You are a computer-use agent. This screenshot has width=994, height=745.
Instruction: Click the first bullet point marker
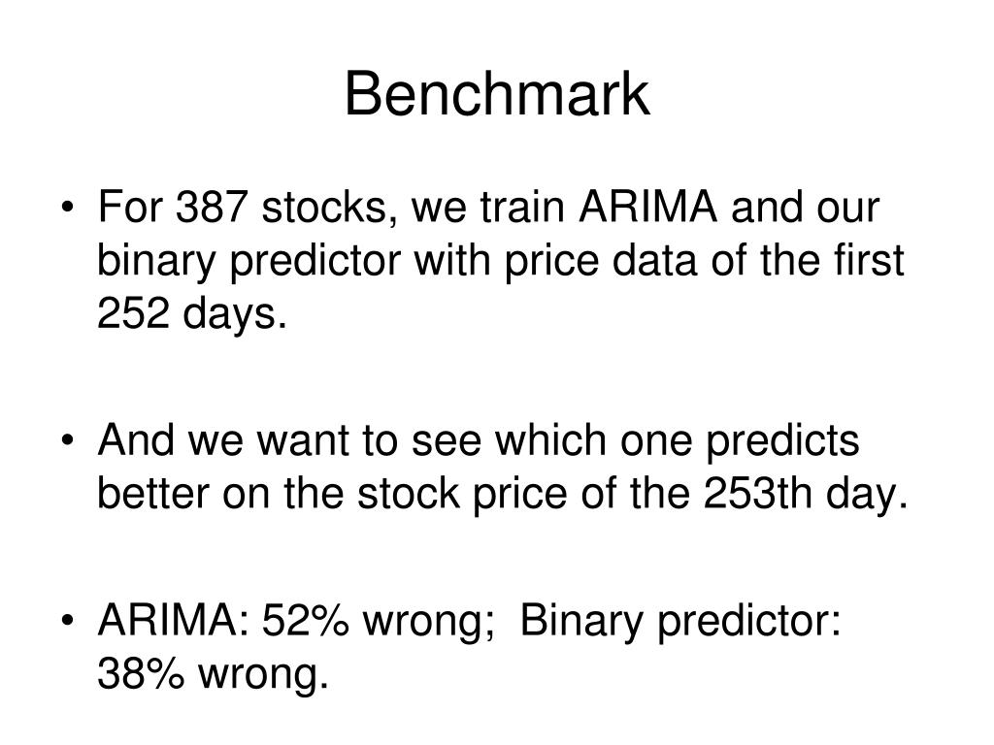pyautogui.click(x=68, y=208)
